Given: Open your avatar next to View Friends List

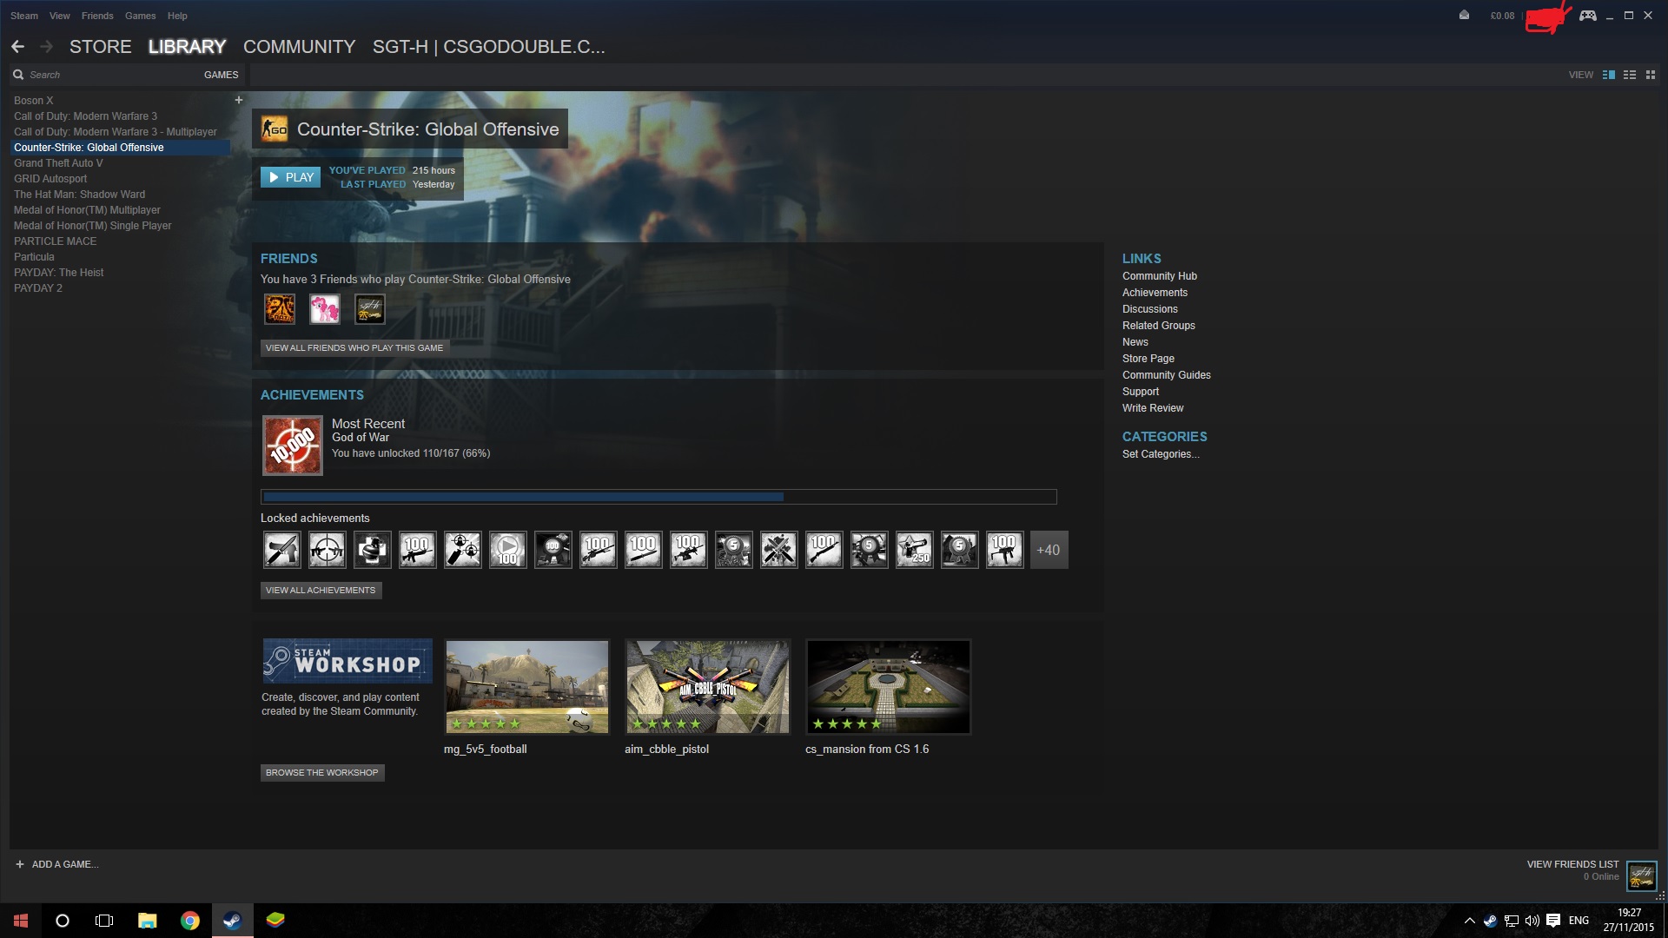Looking at the screenshot, I should pos(1642,875).
